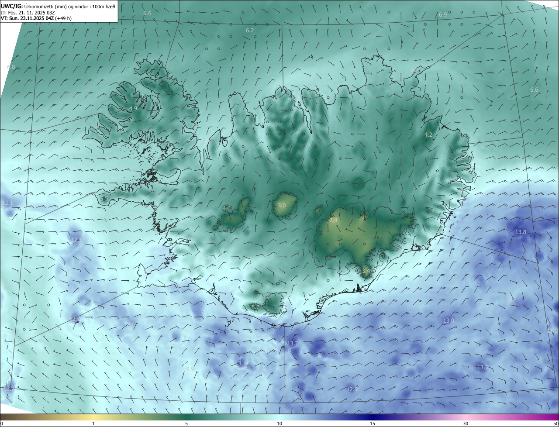559x427 pixels.
Task: Click the legend tick label 0
Action: click(2, 424)
